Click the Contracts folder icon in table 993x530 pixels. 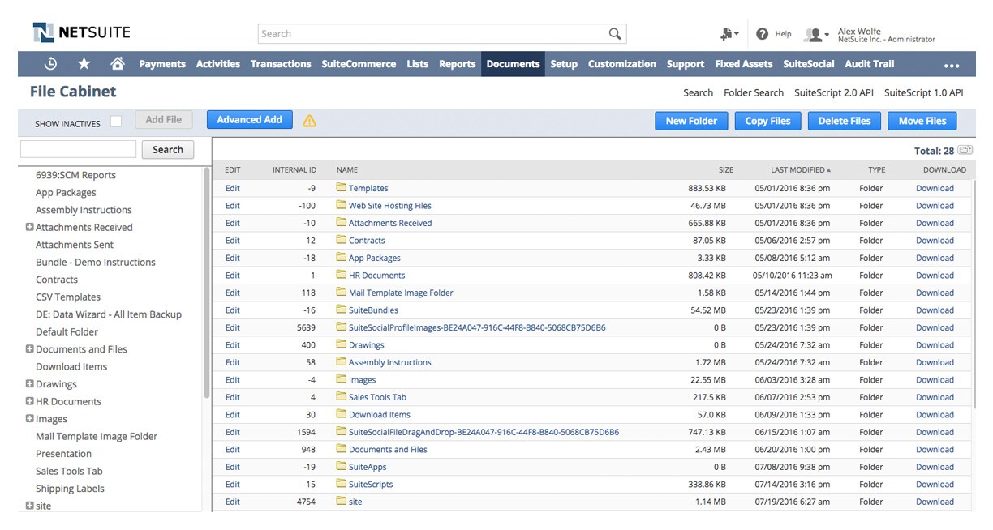342,240
